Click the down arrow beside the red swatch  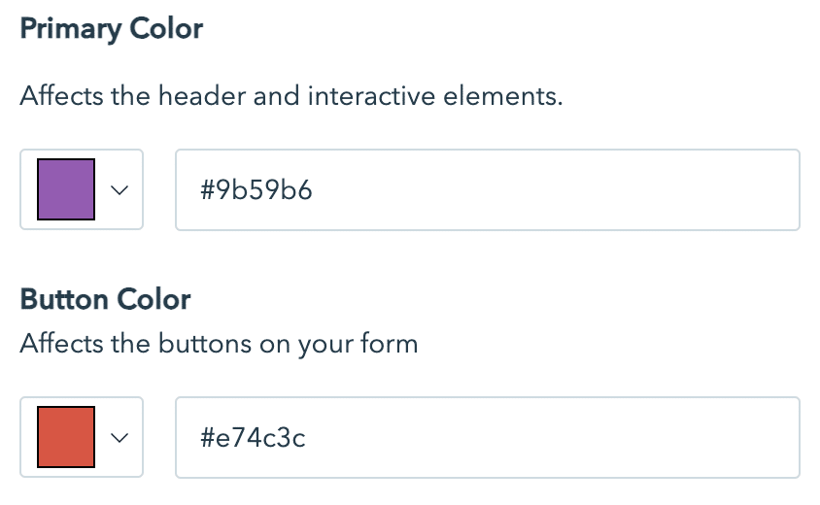[120, 438]
